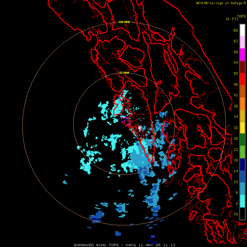This screenshot has height=247, width=247.
Task: Click the bright red 50 kft swatch
Action: [x=242, y=79]
